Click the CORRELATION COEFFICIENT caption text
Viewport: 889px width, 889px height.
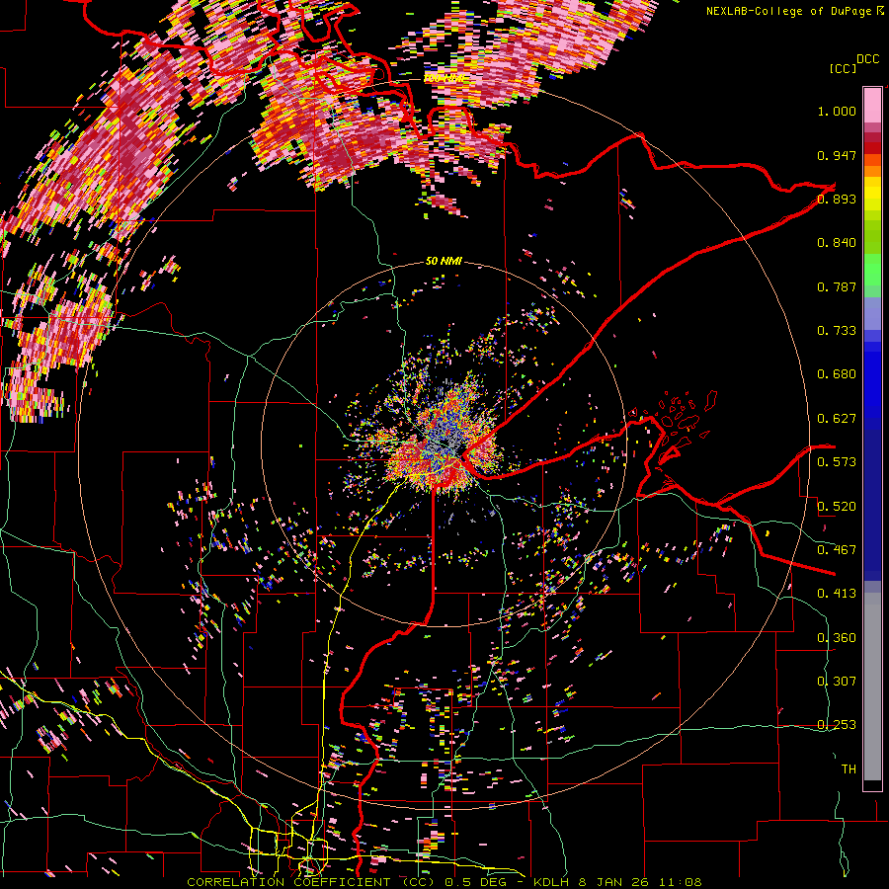tap(288, 882)
